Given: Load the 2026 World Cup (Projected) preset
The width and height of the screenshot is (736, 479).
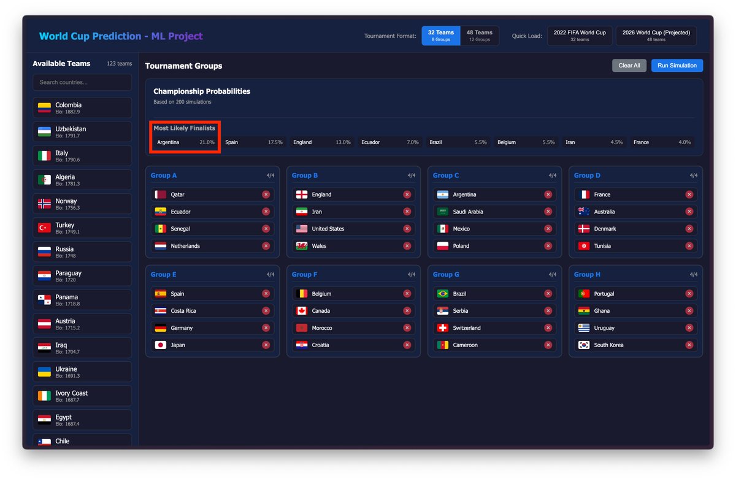Looking at the screenshot, I should (656, 36).
